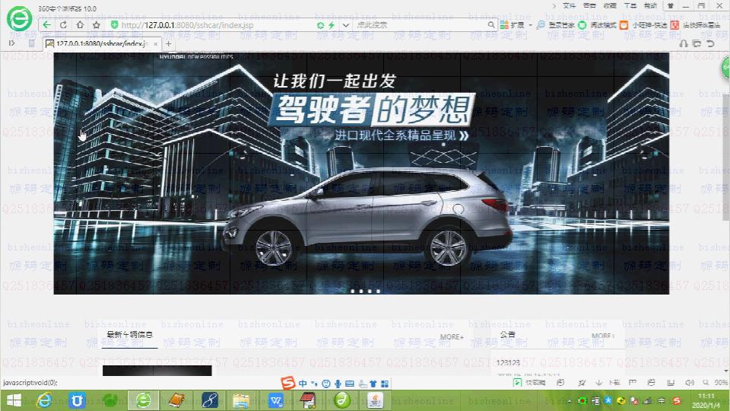This screenshot has width=730, height=411.
Task: Close the sshcar/index.jsp tab
Action: [x=155, y=44]
